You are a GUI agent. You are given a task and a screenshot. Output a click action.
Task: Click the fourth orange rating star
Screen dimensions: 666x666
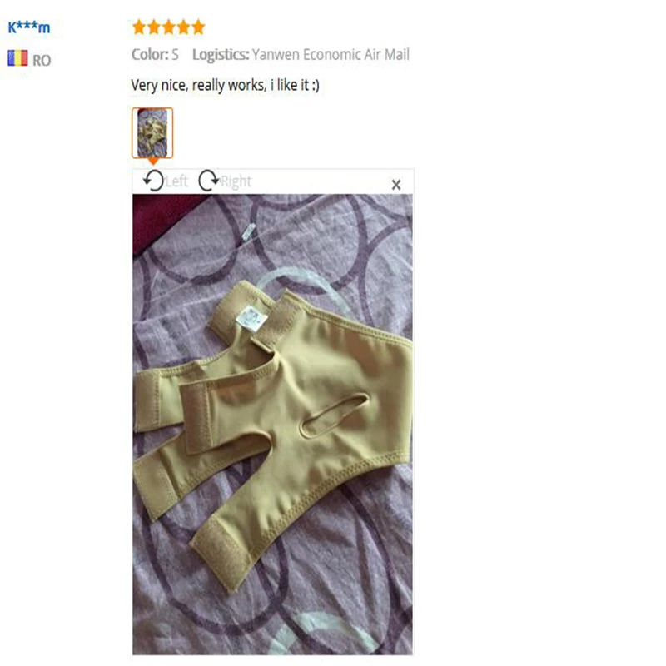click(x=183, y=27)
